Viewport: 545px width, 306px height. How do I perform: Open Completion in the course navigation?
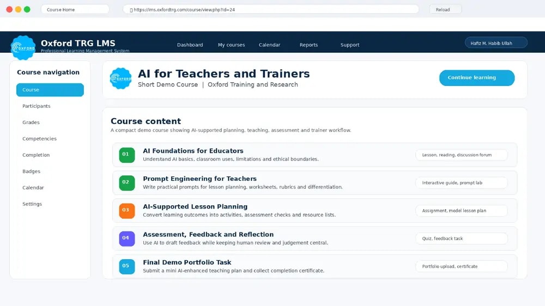point(36,155)
